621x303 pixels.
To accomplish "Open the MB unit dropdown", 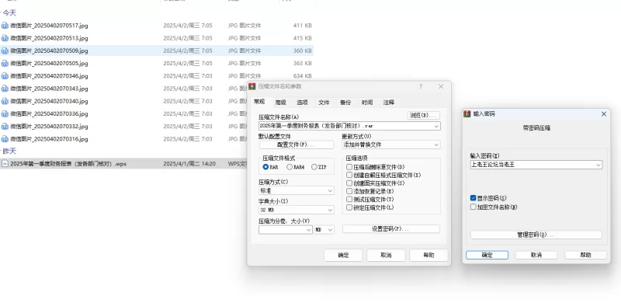I will pyautogui.click(x=331, y=230).
